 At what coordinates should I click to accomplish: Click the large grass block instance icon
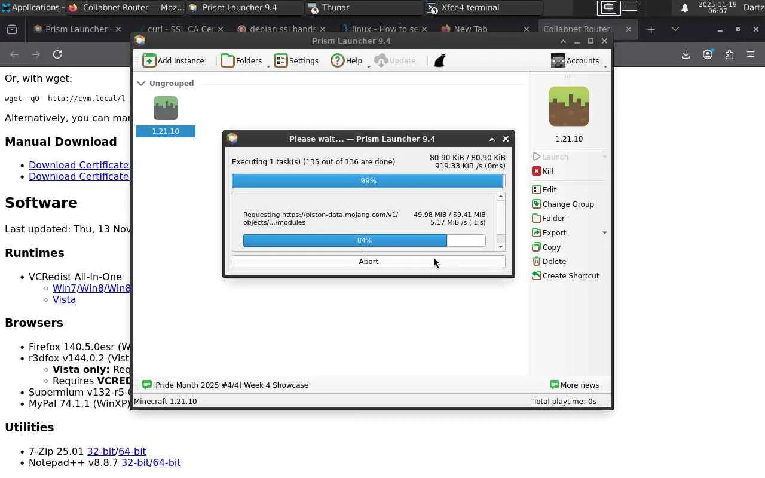(569, 106)
